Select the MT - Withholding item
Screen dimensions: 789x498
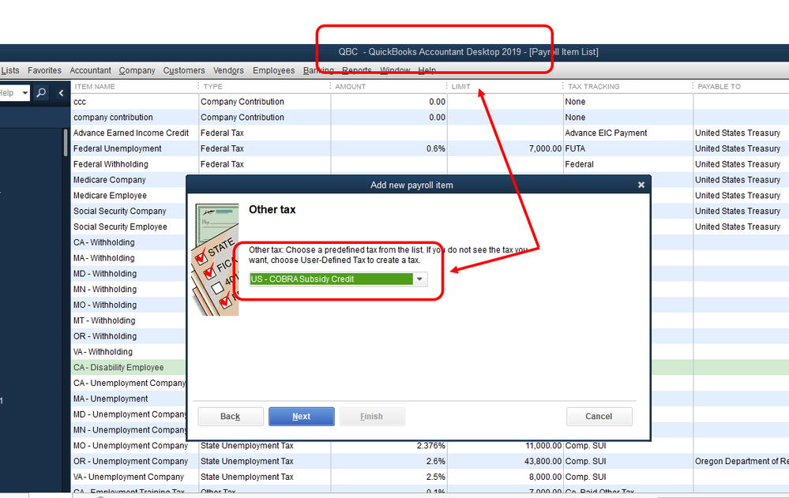pyautogui.click(x=103, y=320)
